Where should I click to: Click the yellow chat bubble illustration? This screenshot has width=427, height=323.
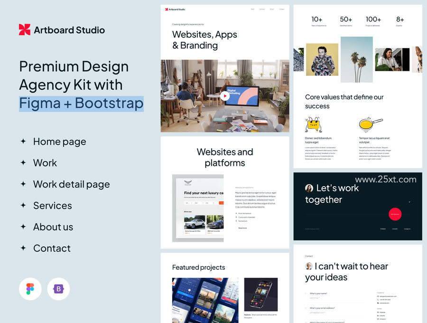(x=313, y=125)
